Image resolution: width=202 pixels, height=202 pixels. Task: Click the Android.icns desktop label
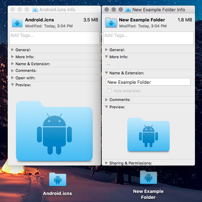57,193
